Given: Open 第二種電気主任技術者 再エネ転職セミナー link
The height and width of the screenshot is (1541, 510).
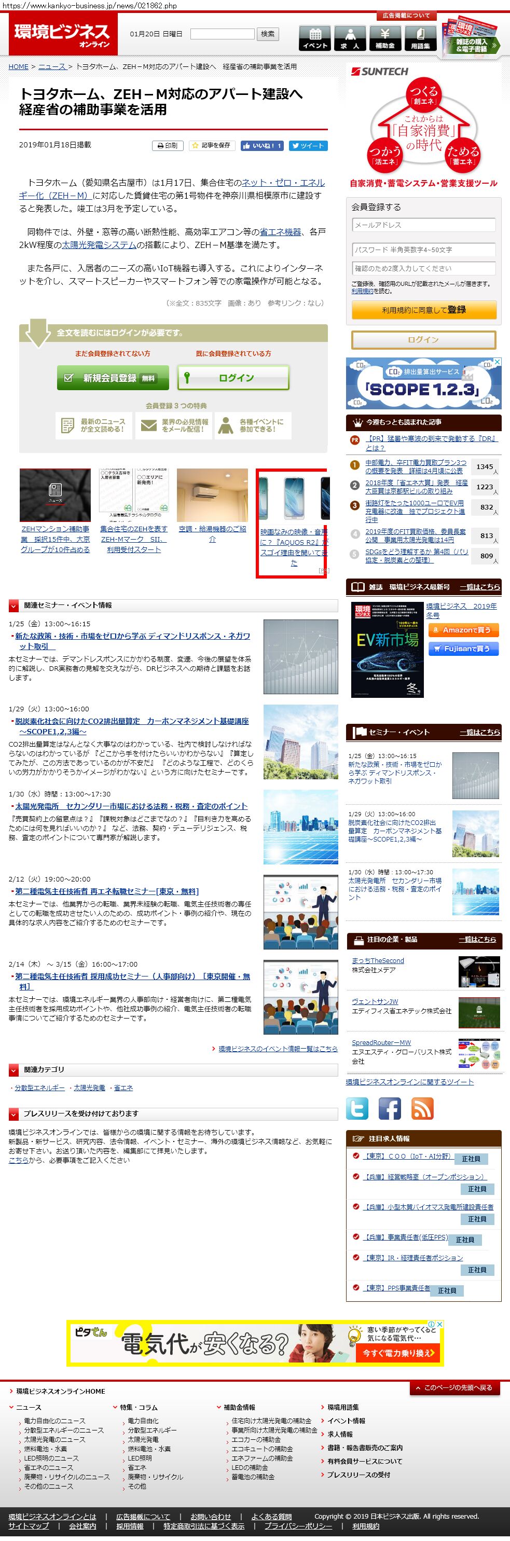Looking at the screenshot, I should pos(106,891).
